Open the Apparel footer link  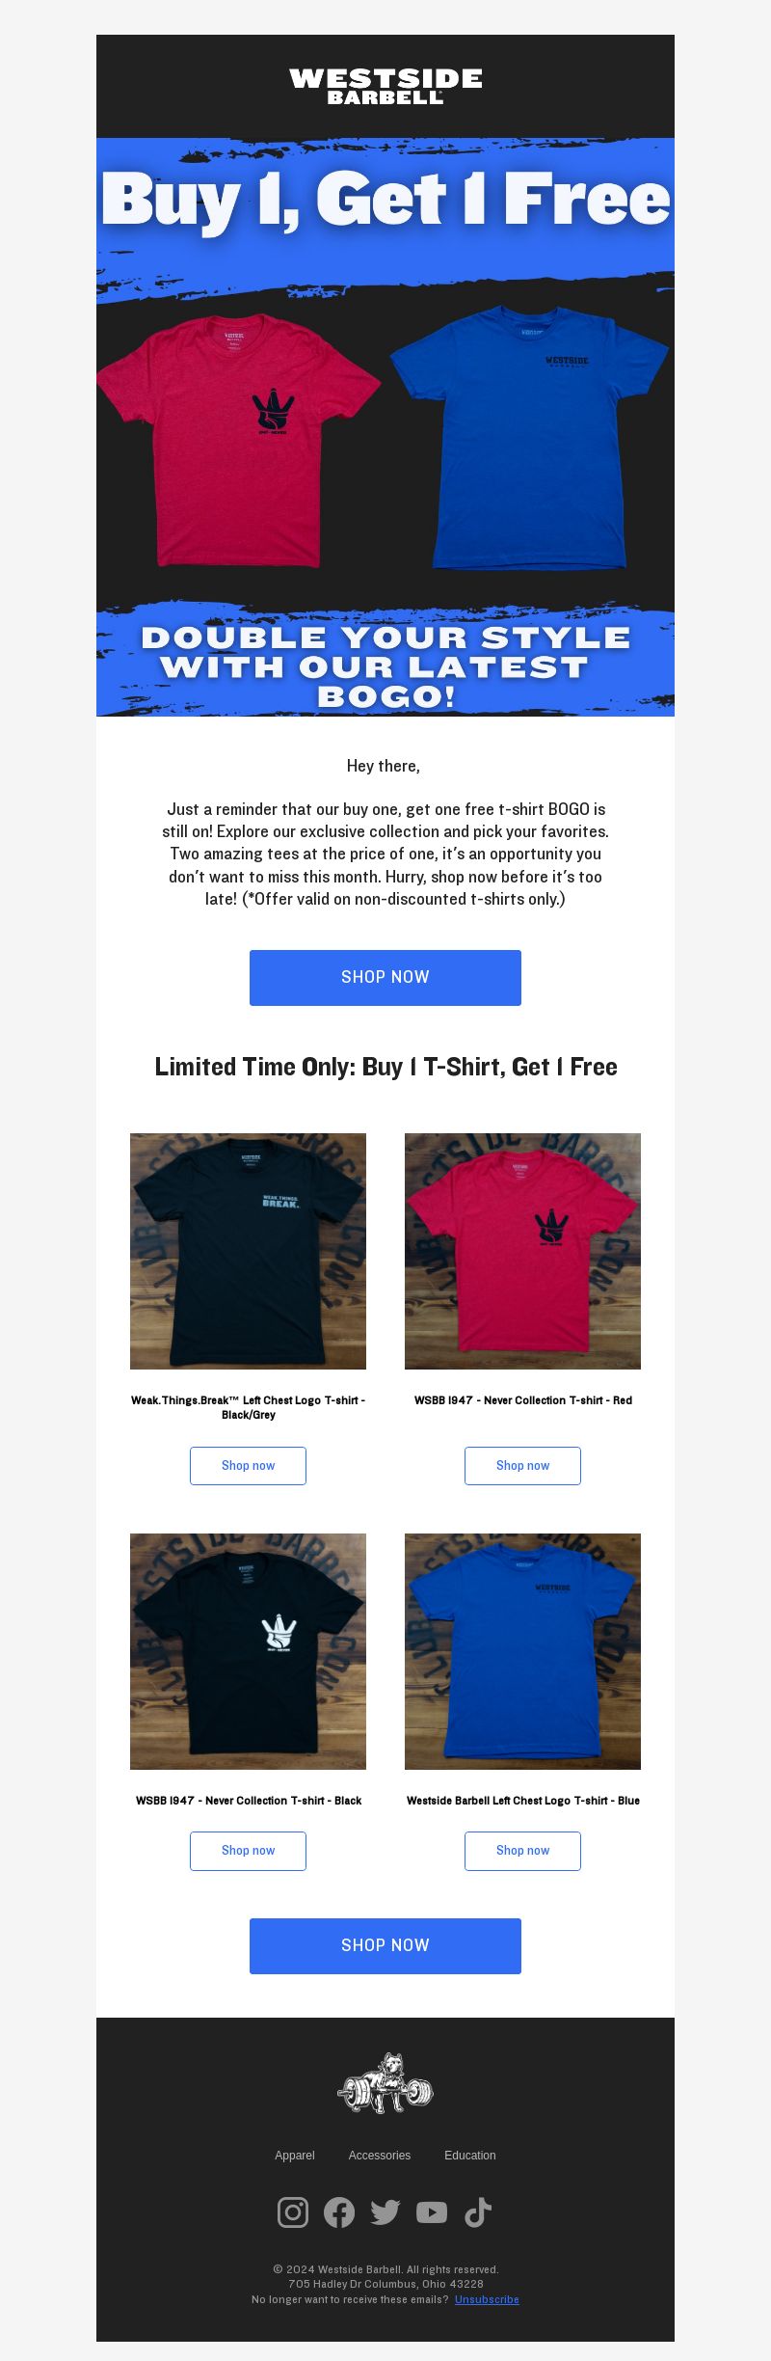pyautogui.click(x=295, y=2155)
